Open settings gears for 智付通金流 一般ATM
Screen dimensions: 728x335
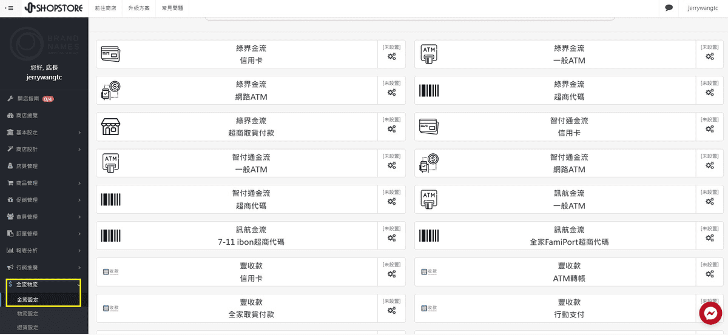coord(392,165)
